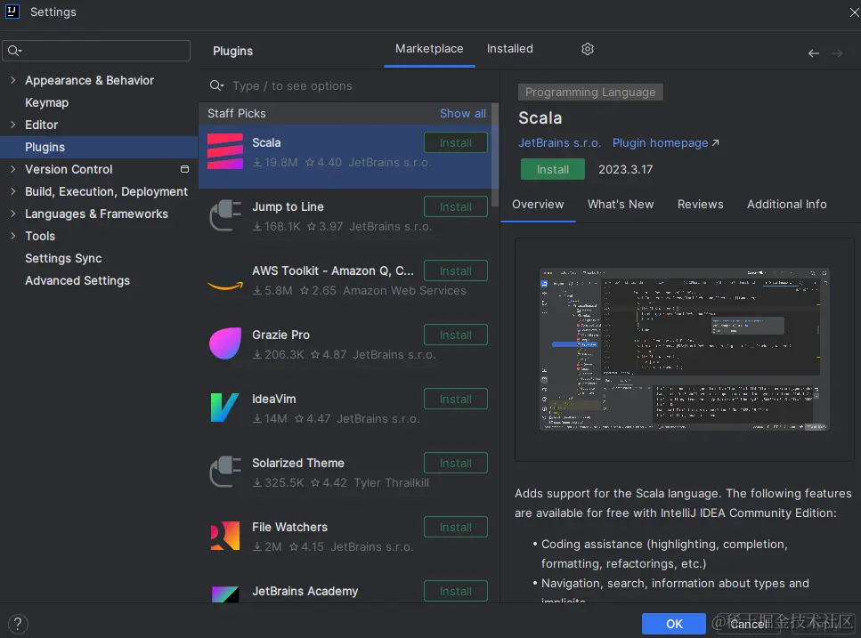Expand Languages & Frameworks section
The image size is (861, 638).
coord(12,214)
